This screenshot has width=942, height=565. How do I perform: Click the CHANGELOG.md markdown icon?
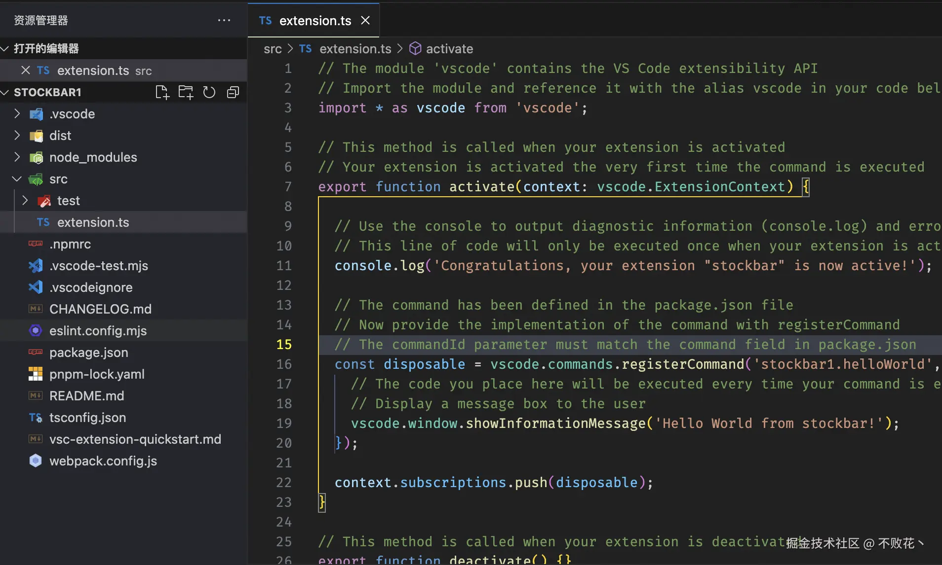pyautogui.click(x=36, y=309)
